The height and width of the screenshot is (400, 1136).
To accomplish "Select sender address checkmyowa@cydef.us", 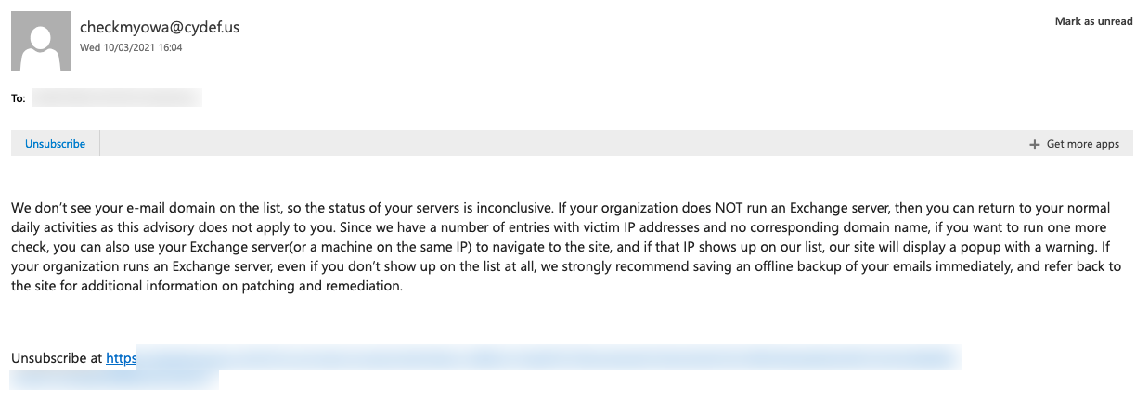I will pyautogui.click(x=160, y=27).
